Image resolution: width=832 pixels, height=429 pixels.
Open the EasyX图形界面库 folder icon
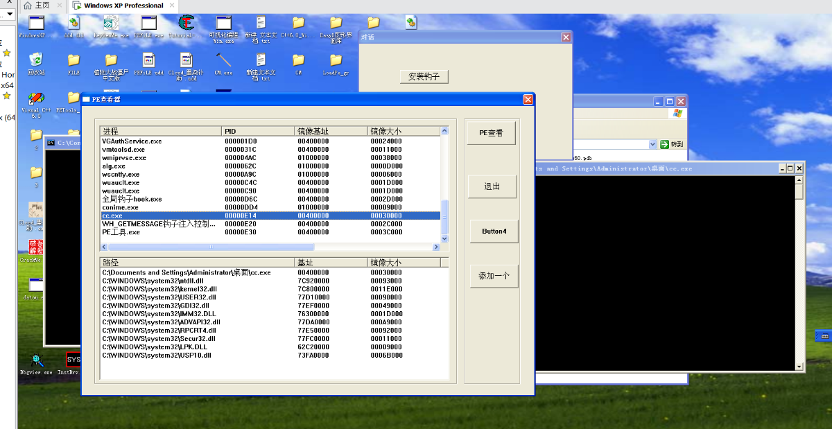(336, 29)
